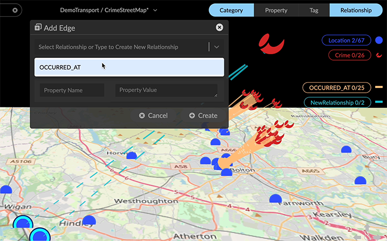Expand the Select Relationship dropdown arrow
Viewport: 387px width, 241px height.
(x=217, y=47)
